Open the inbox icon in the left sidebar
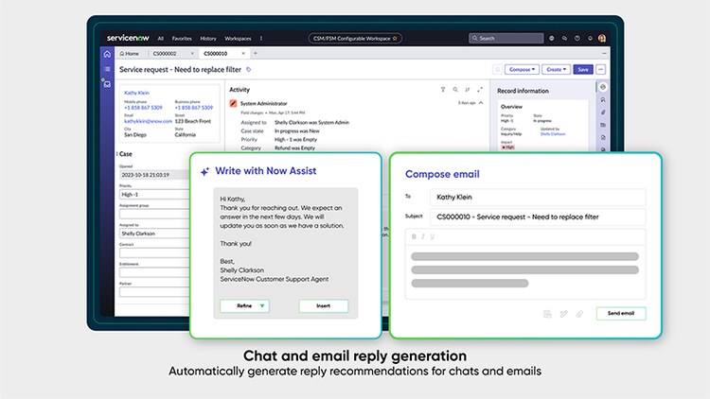The height and width of the screenshot is (399, 710). 107,84
